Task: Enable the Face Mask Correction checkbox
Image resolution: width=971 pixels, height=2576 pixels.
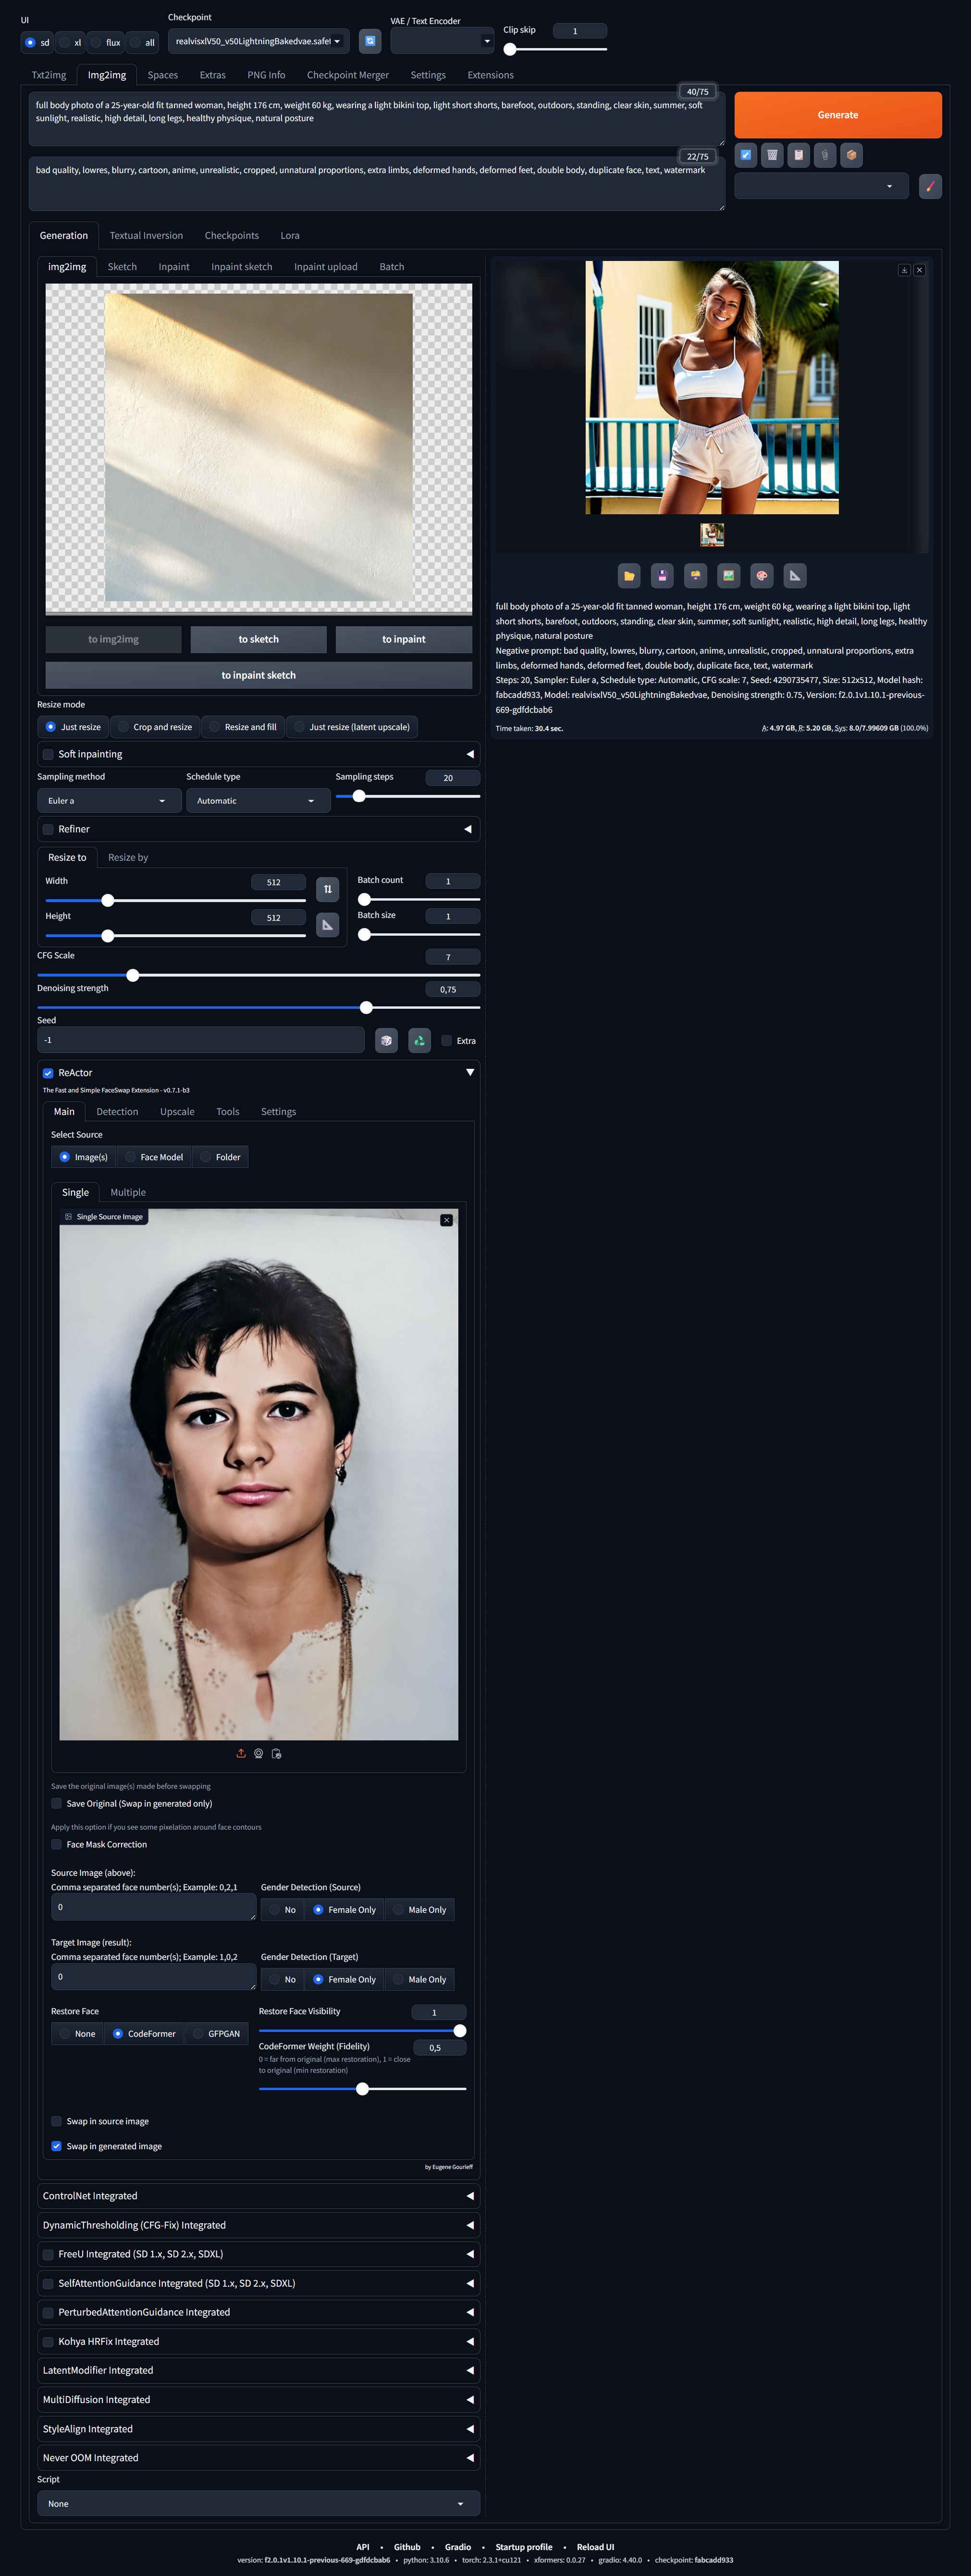Action: (57, 1845)
